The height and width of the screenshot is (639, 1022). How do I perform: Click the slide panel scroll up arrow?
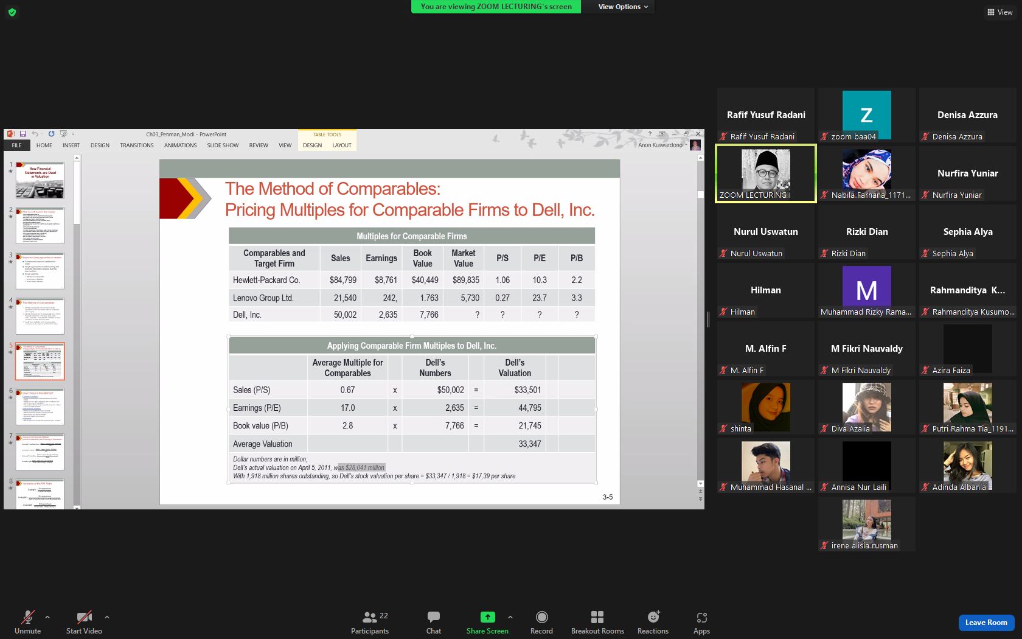point(77,158)
